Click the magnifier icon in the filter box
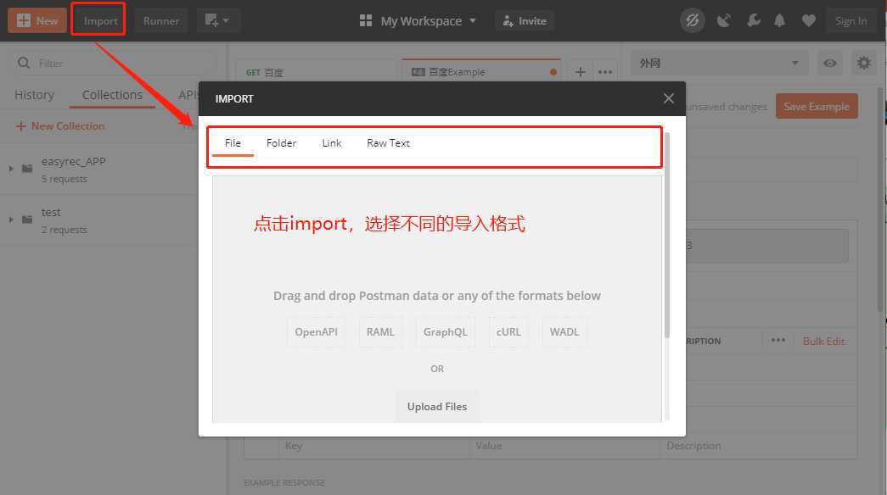Viewport: 887px width, 495px height. pos(23,64)
